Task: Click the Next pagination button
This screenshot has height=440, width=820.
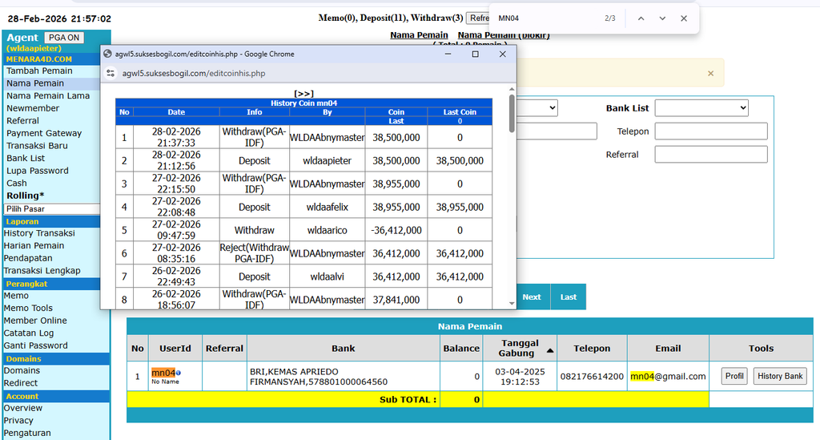Action: coord(532,297)
